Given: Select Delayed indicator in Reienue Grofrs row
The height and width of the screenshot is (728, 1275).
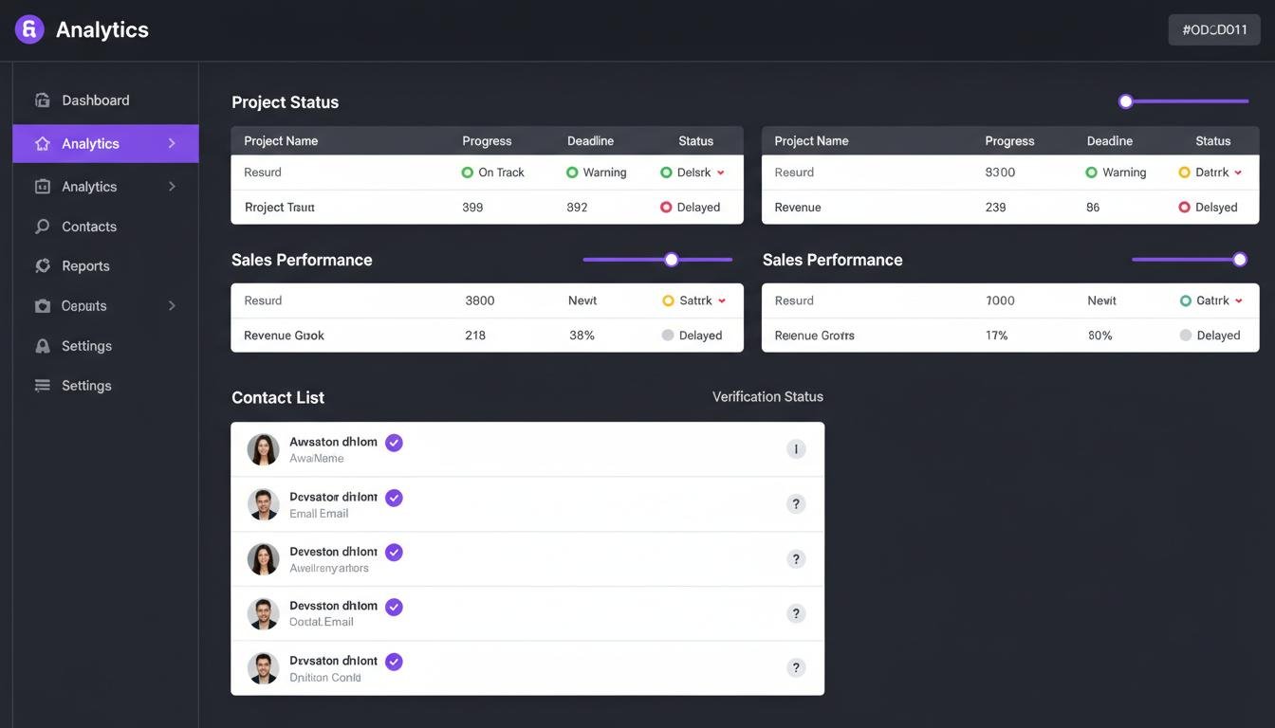Looking at the screenshot, I should click(1186, 335).
